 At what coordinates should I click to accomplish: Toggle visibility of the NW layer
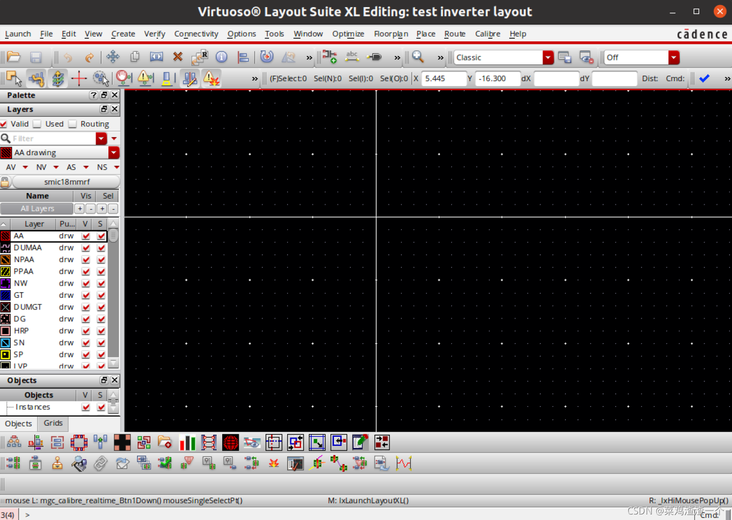point(85,284)
